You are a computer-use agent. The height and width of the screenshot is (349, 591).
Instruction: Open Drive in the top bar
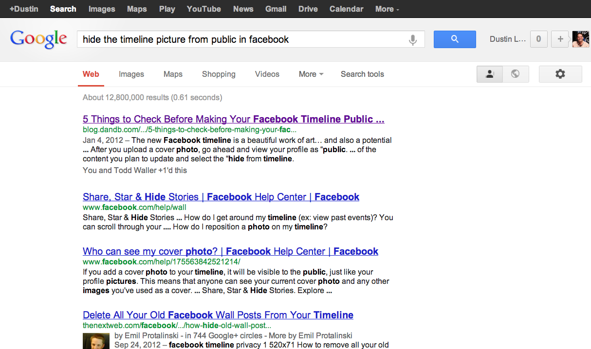308,9
